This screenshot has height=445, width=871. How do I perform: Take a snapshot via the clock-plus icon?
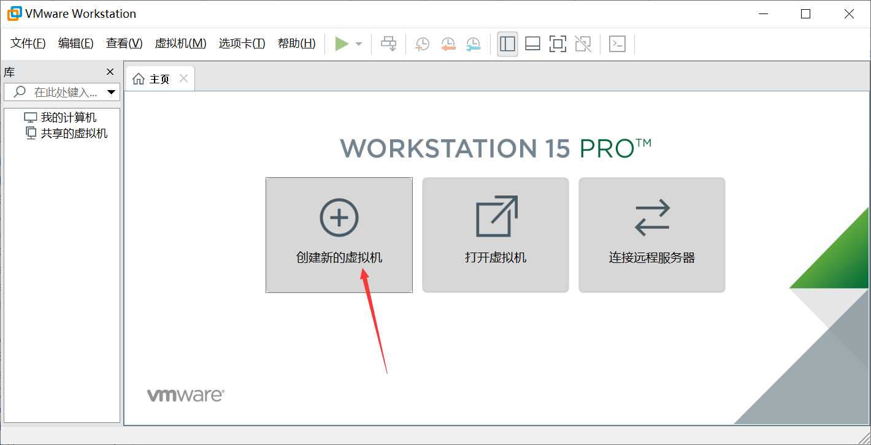(x=423, y=44)
